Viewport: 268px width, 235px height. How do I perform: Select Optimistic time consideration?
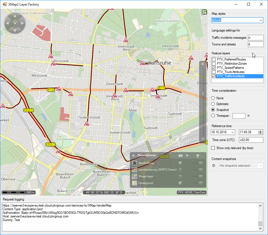pyautogui.click(x=213, y=104)
